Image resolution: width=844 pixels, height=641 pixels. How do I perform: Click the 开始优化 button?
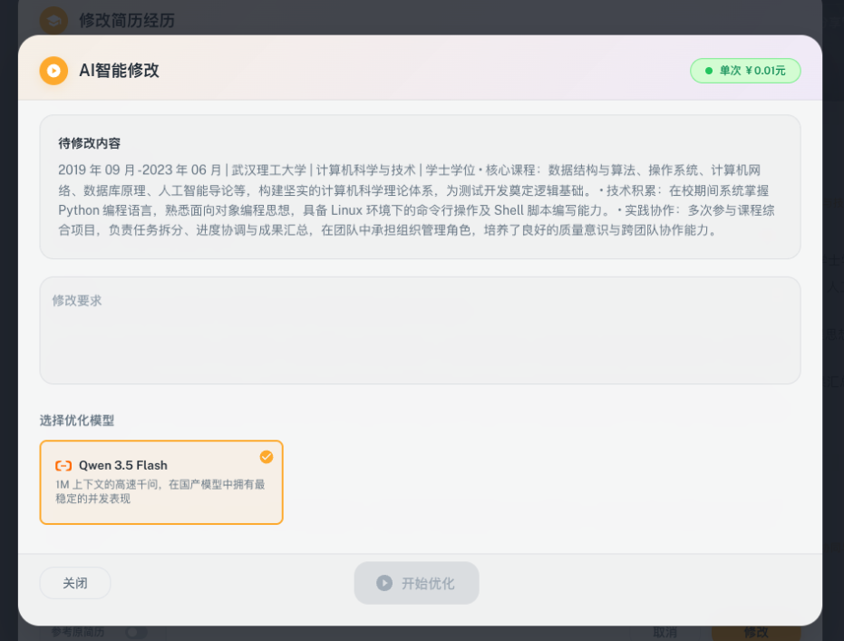(416, 583)
